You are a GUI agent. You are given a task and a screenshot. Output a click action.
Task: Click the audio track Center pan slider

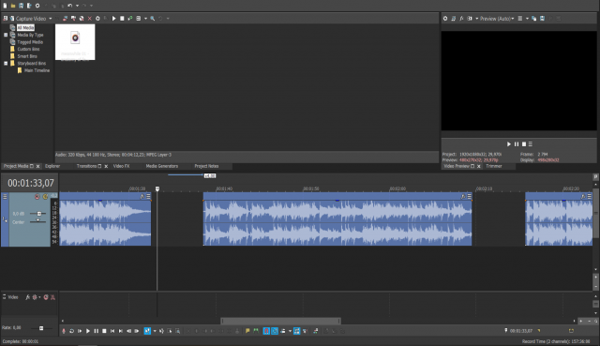(x=37, y=221)
